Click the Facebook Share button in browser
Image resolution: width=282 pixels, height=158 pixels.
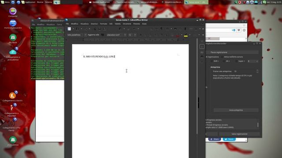(x=215, y=139)
